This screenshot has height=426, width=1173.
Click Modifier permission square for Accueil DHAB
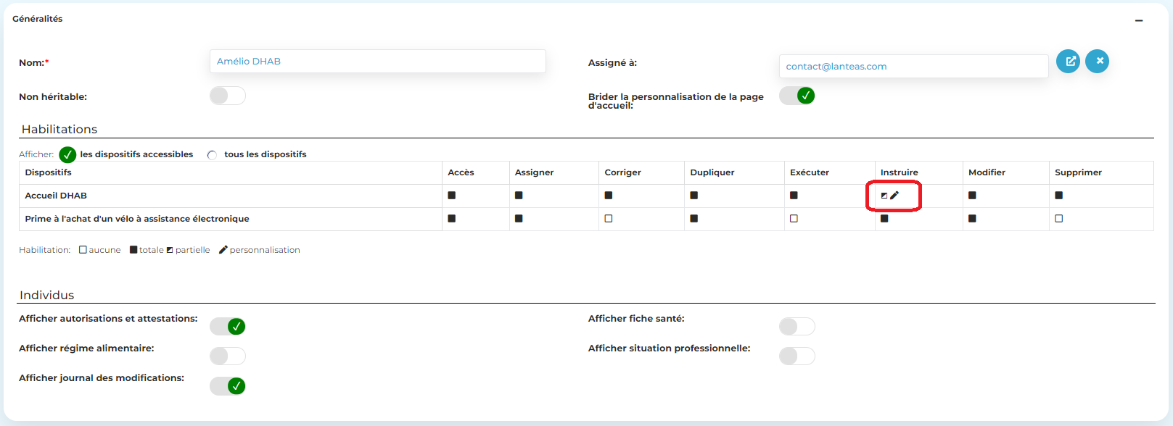[x=972, y=196]
